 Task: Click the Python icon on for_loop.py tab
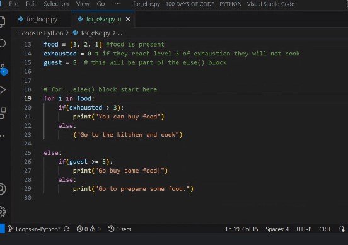[21, 20]
